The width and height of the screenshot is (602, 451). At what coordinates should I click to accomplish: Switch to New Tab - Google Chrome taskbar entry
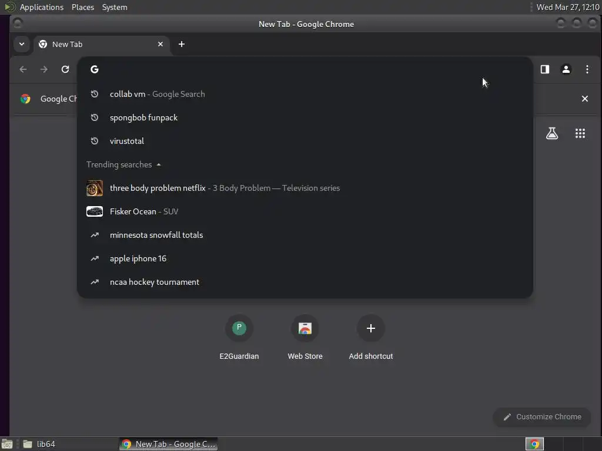(x=169, y=444)
